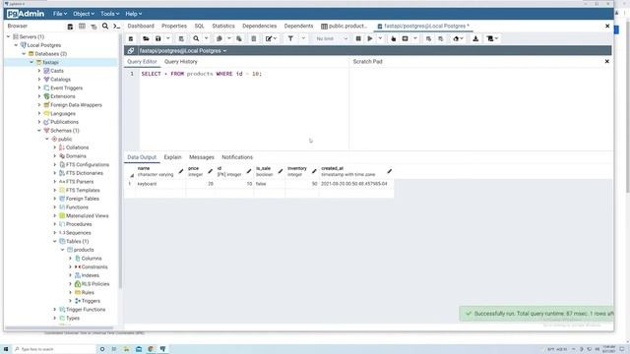This screenshot has width=630, height=354.
Task: Click the Explain query icon
Action: (394, 38)
